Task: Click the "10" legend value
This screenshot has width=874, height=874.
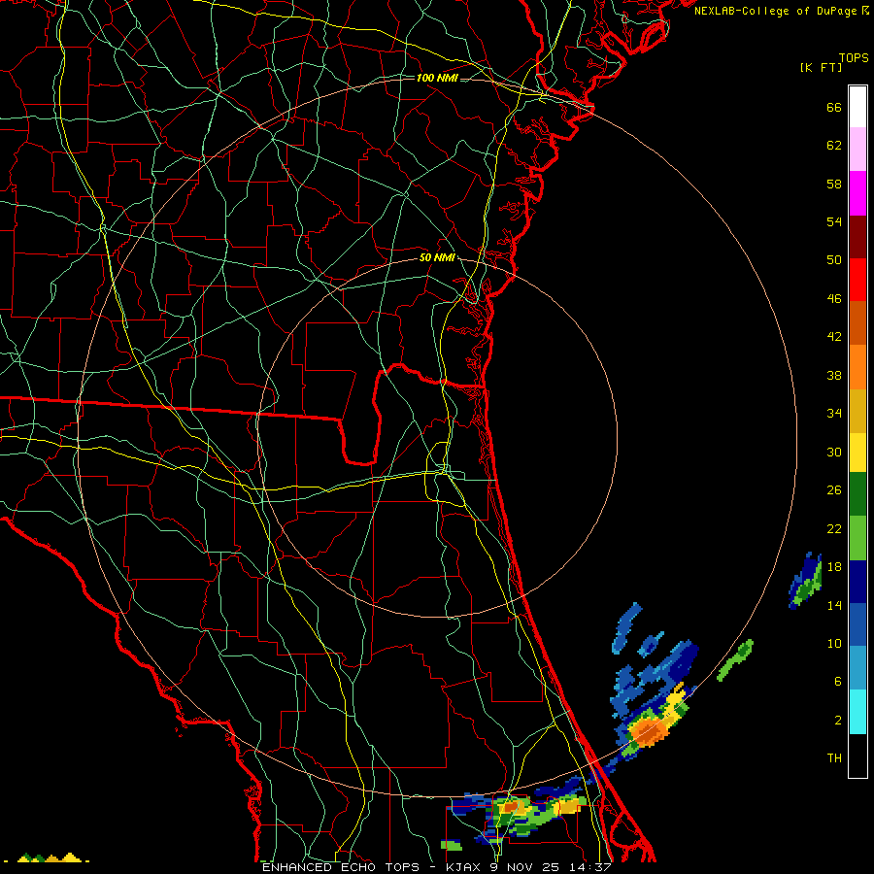Action: (x=834, y=643)
